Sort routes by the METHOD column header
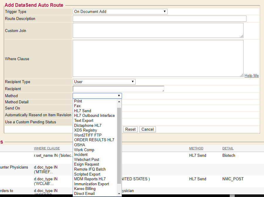This screenshot has width=264, height=197. coord(196,148)
